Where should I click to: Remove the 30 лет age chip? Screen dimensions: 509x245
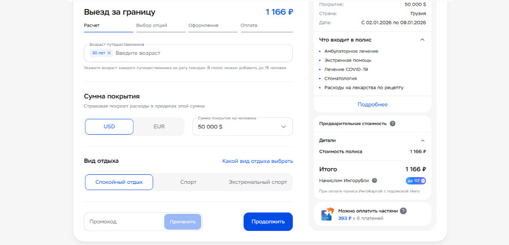pyautogui.click(x=109, y=53)
